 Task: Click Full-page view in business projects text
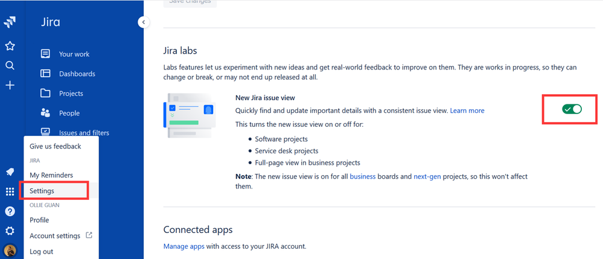307,162
